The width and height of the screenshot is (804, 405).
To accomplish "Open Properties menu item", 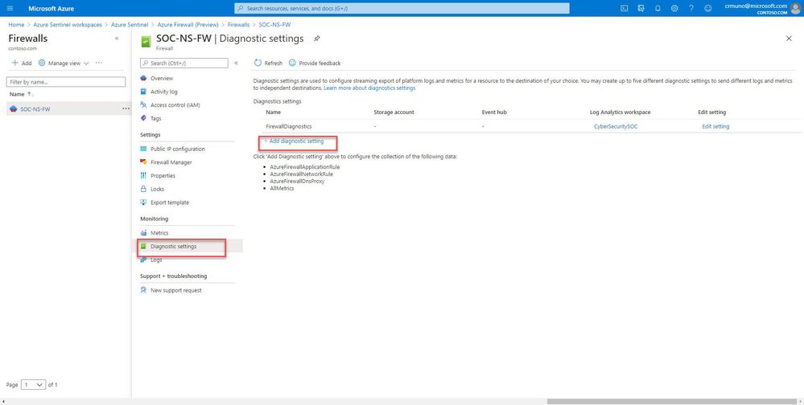I will tap(163, 176).
